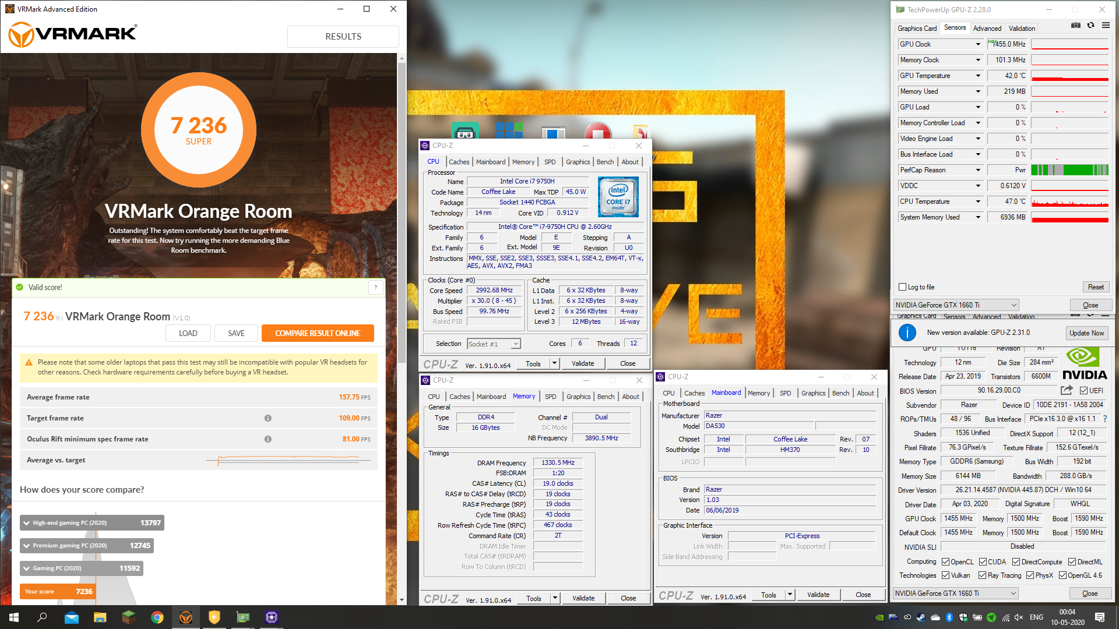Open the PerfCap Reason sensor dropdown
The width and height of the screenshot is (1119, 629).
point(978,170)
